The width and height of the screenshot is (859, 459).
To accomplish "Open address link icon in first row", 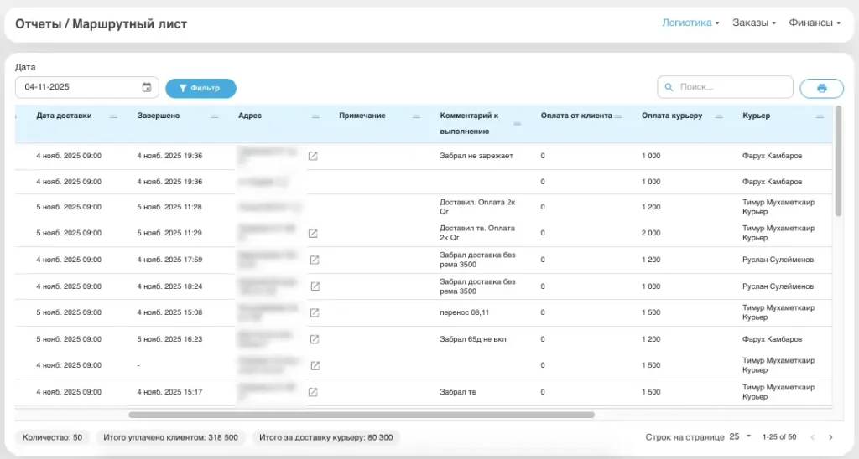I will [x=313, y=156].
